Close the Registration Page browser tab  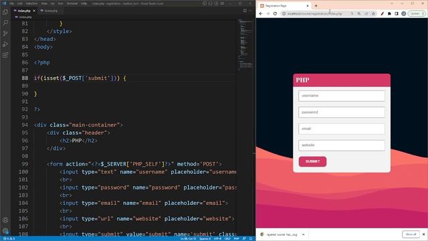[308, 6]
